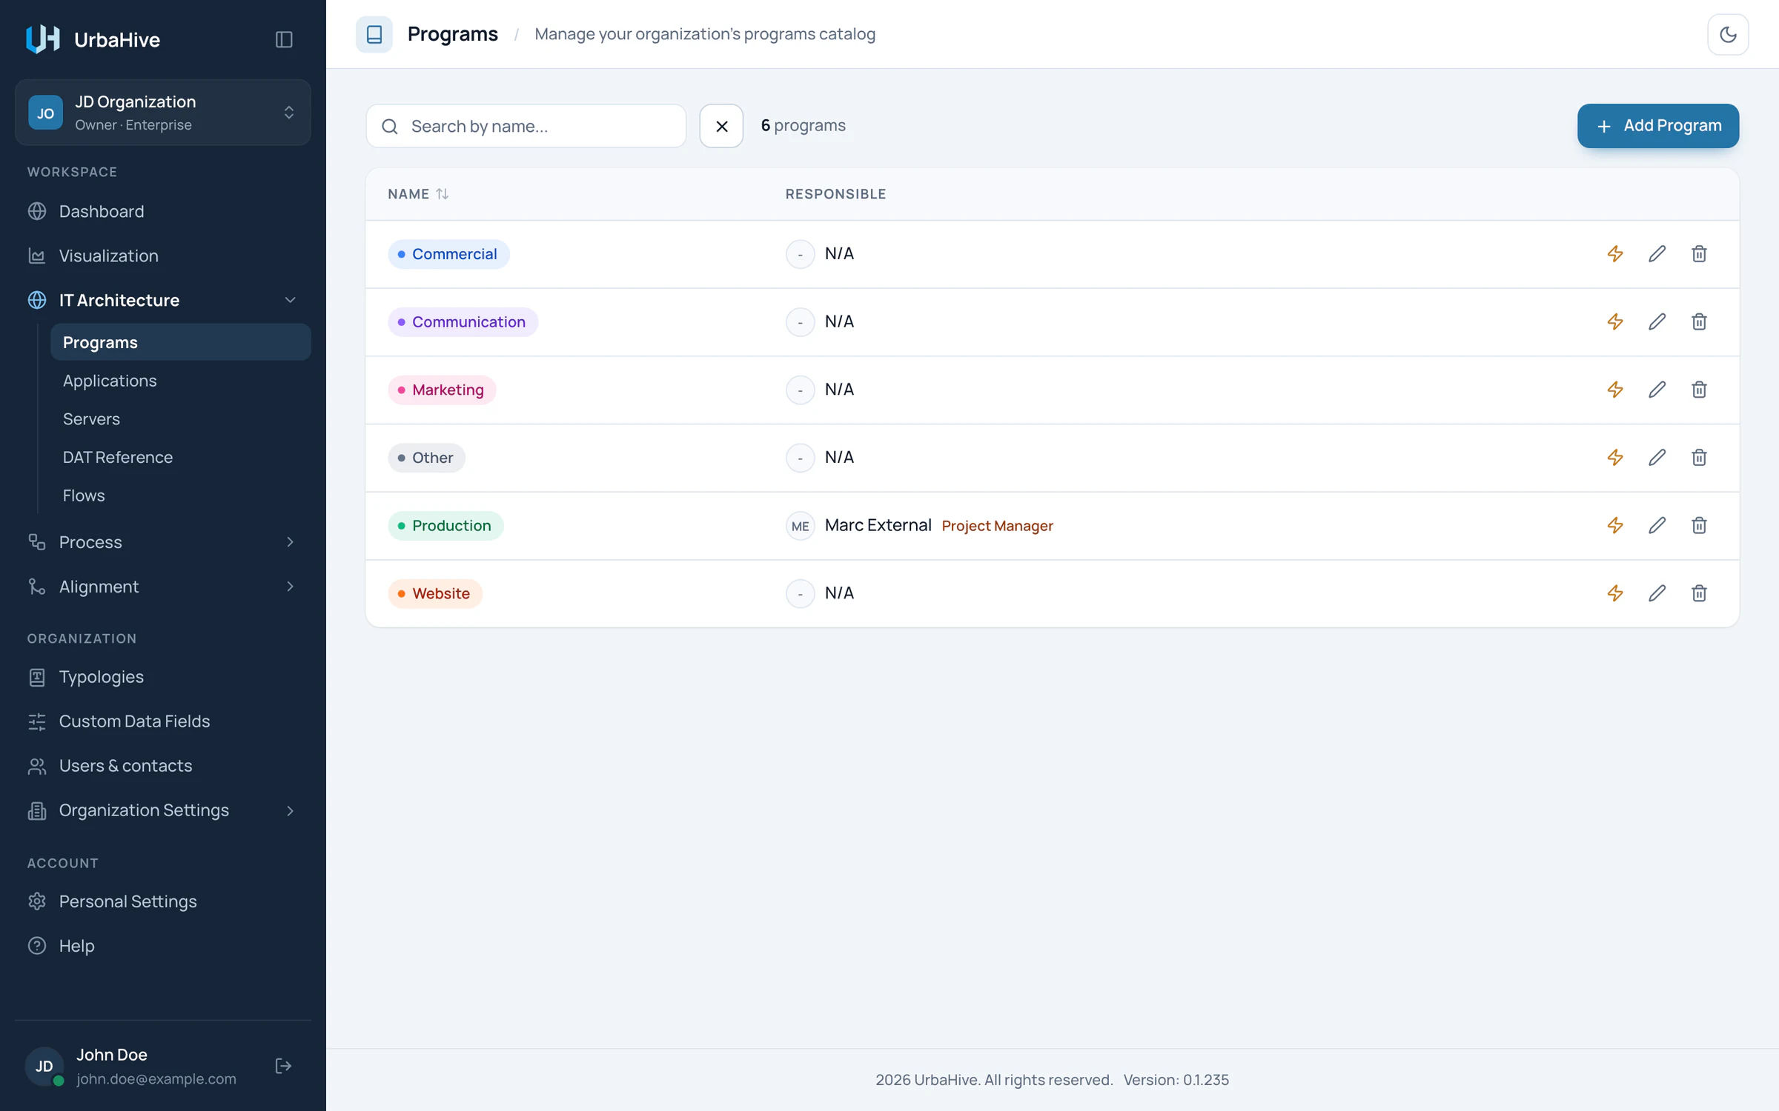Delete the Commercial program
The height and width of the screenshot is (1111, 1779).
click(1699, 254)
